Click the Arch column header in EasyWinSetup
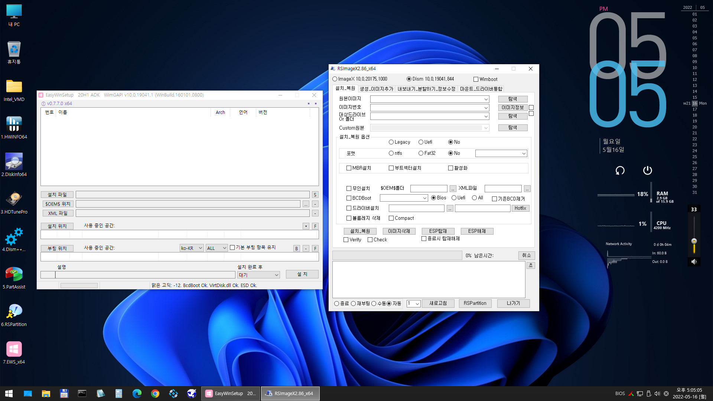 point(220,113)
